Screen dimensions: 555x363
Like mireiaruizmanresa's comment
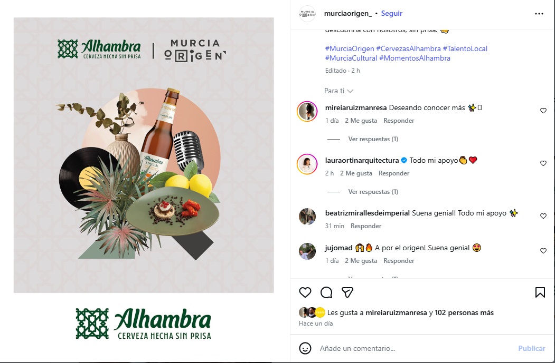[543, 111]
